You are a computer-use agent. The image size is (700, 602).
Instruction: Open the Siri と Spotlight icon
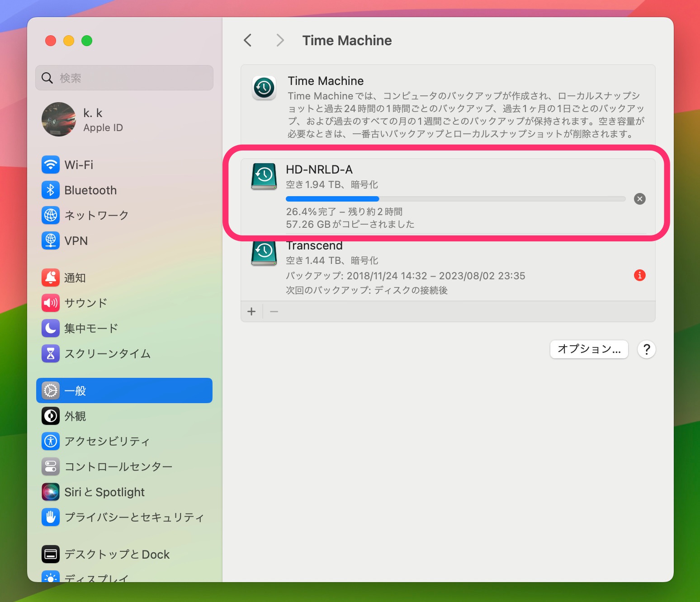pos(51,492)
